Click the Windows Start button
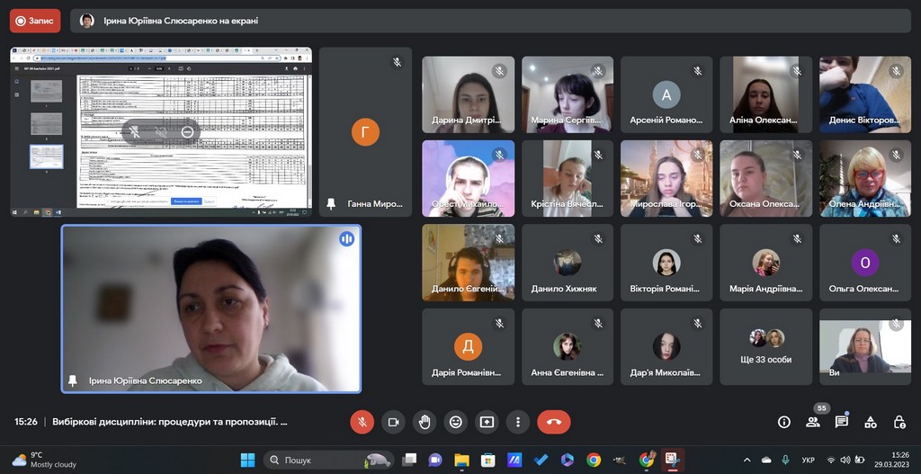The image size is (921, 474). click(x=247, y=461)
